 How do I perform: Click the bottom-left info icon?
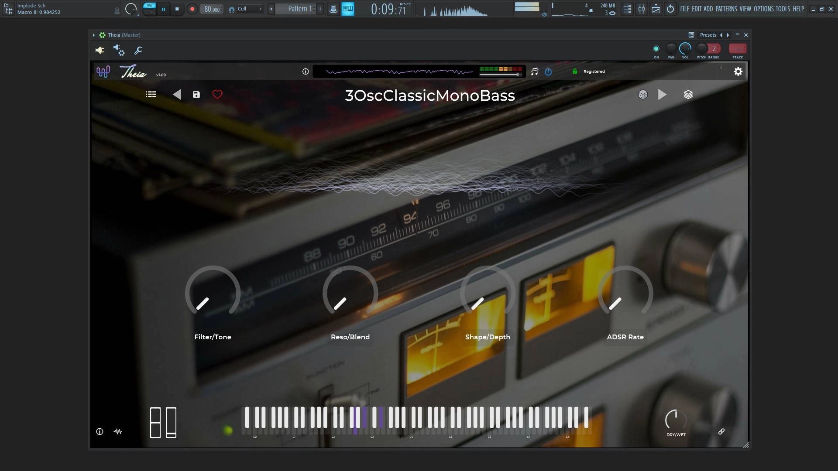click(100, 432)
